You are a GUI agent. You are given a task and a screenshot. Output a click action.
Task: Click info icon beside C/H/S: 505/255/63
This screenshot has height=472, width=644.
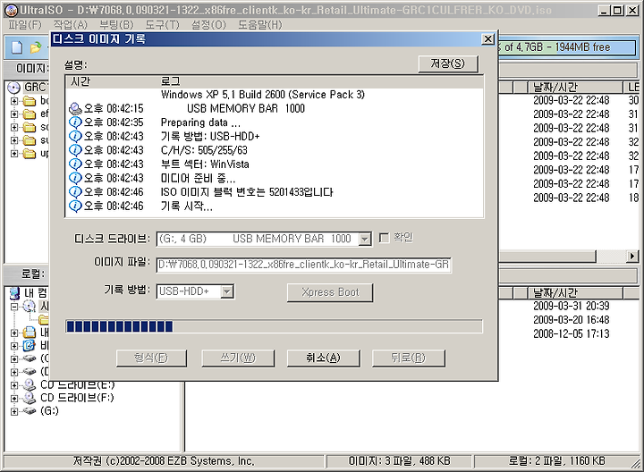coord(75,150)
